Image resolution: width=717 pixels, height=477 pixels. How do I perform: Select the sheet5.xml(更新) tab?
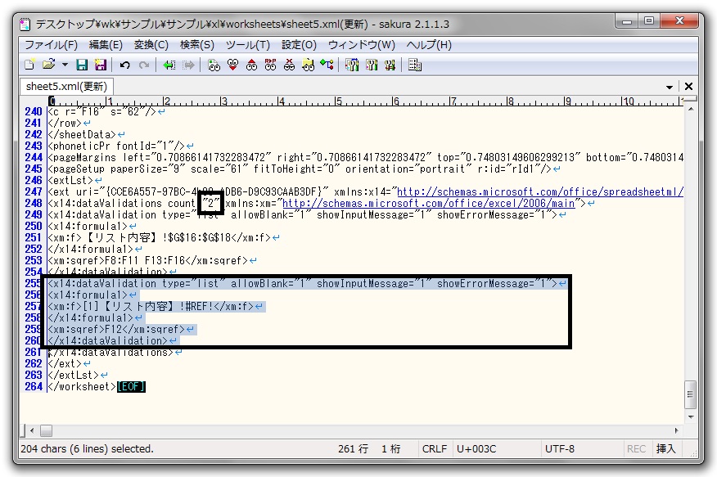[x=67, y=87]
